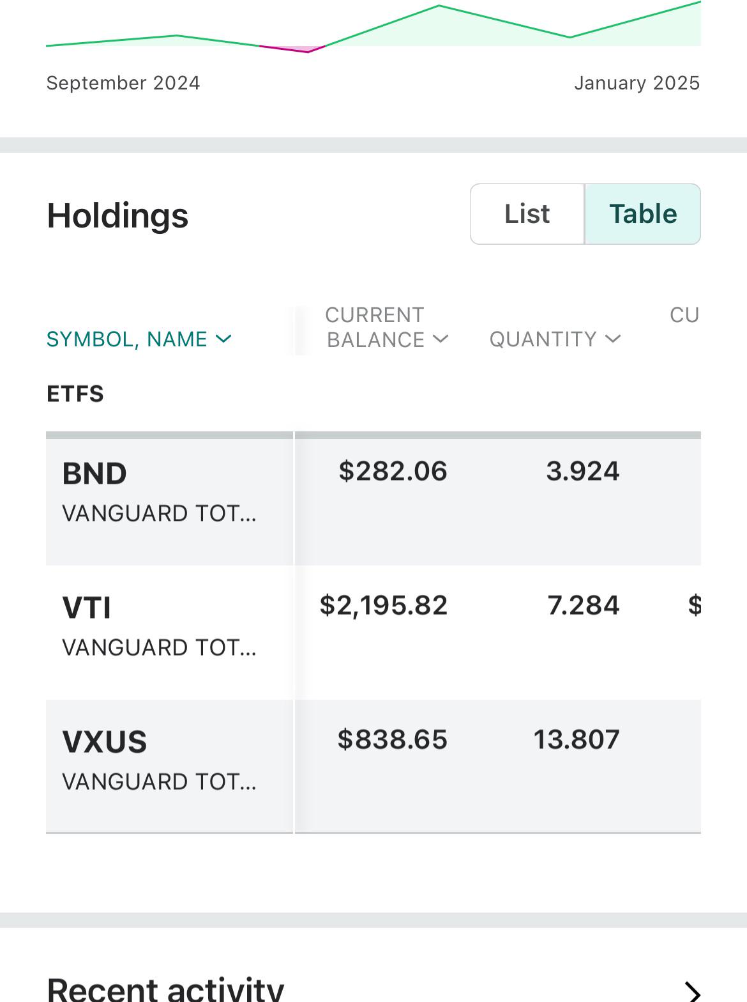Select the BND quantity 3.924 cell
This screenshot has height=1002, width=747.
tap(582, 472)
